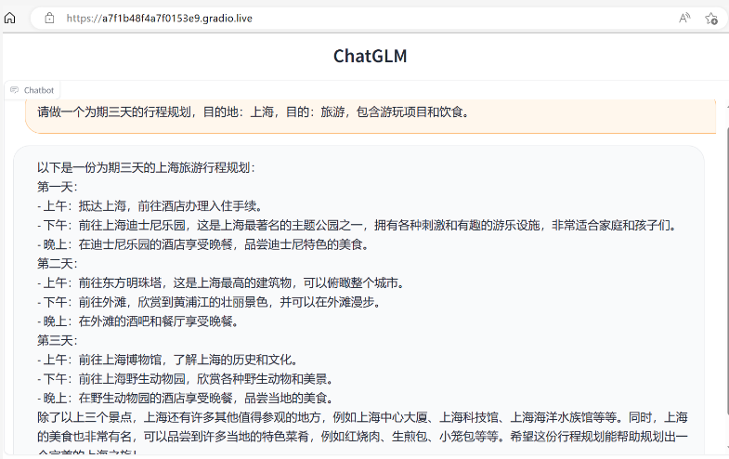The width and height of the screenshot is (729, 459).
Task: Click the Chatbot label chat-bubble icon
Action: [x=14, y=90]
